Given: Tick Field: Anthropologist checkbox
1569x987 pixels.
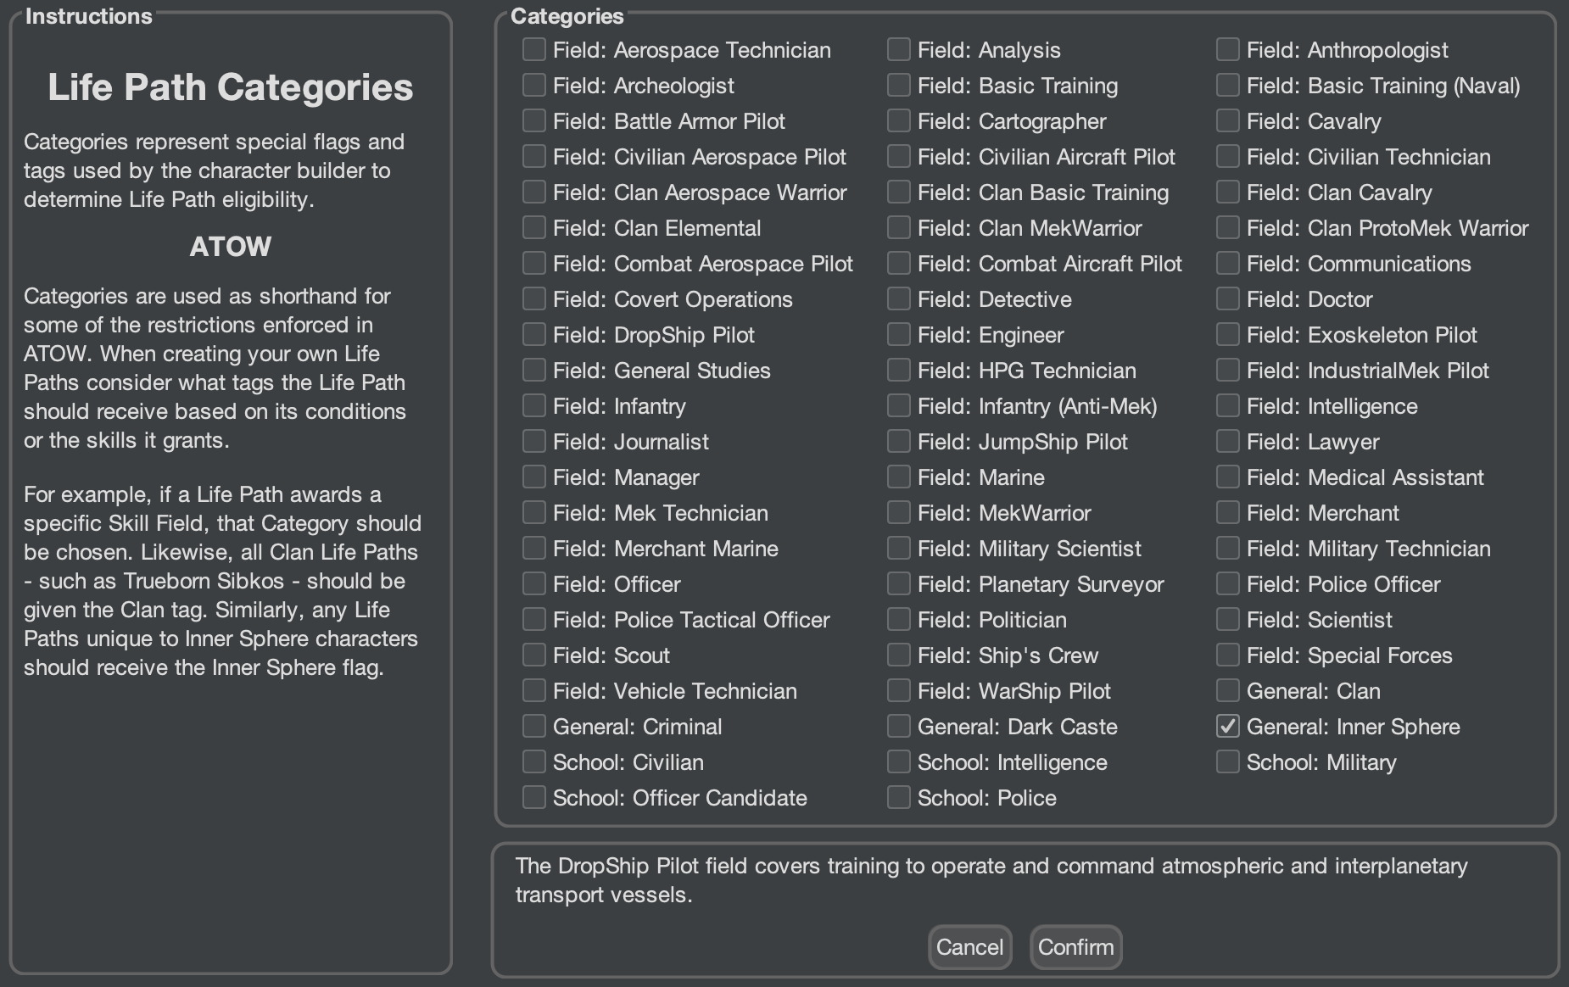Looking at the screenshot, I should 1228,50.
